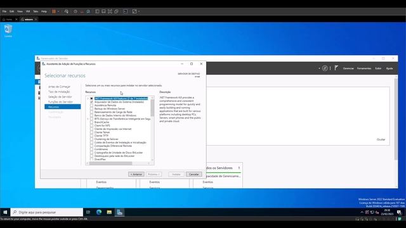Select Criptografia de Unidade de Disco BitLocker label
Viewport: 406px width, 228px height.
click(119, 153)
